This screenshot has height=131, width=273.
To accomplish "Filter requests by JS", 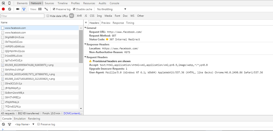I will (x=86, y=16).
